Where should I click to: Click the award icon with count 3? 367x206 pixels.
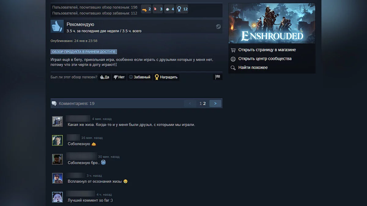[158, 9]
